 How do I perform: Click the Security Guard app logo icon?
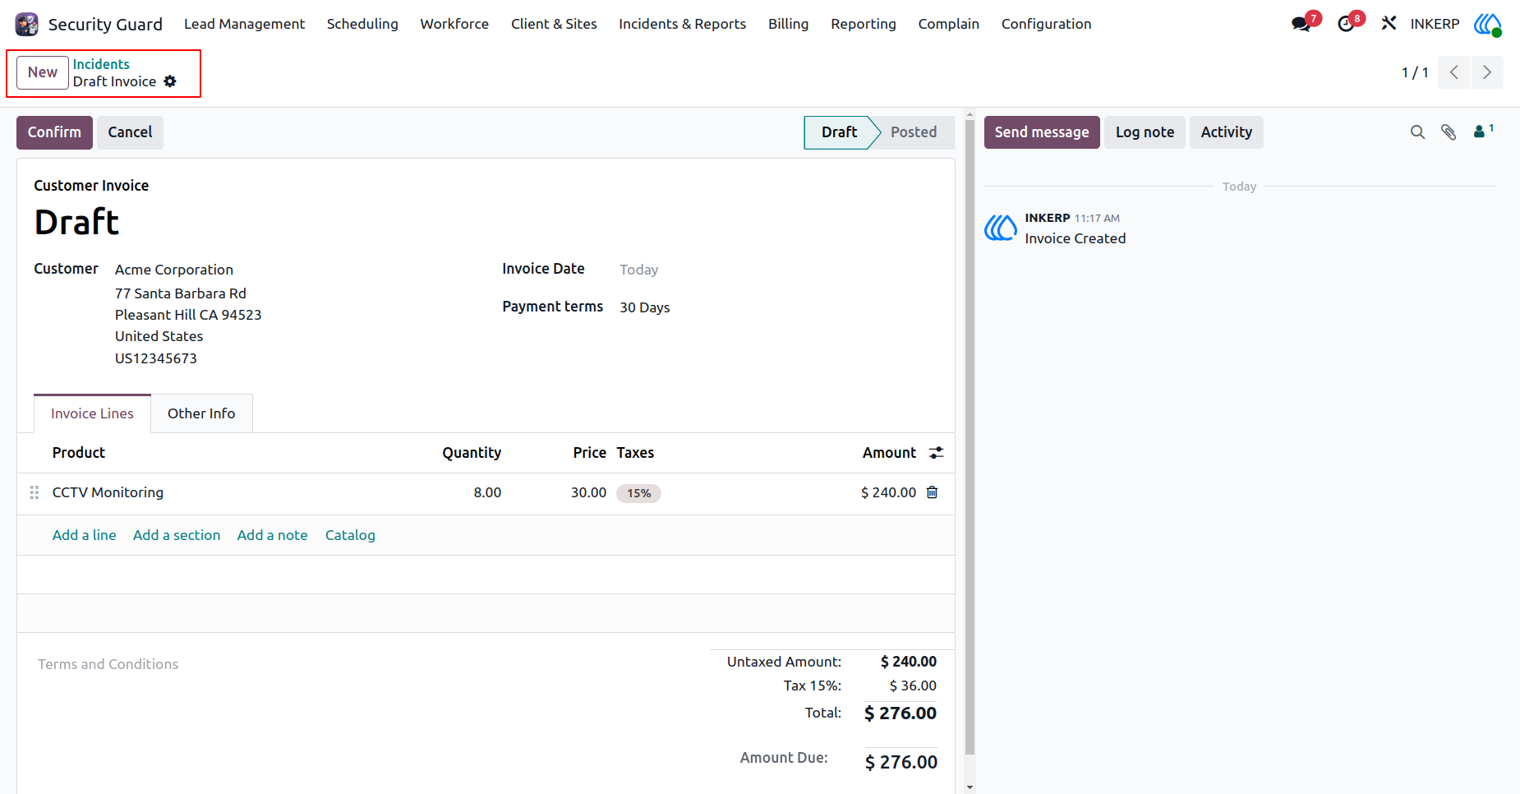pyautogui.click(x=27, y=24)
